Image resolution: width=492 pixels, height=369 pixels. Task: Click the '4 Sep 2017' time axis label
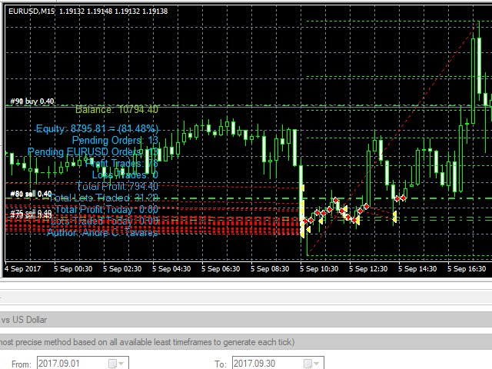coord(22,269)
